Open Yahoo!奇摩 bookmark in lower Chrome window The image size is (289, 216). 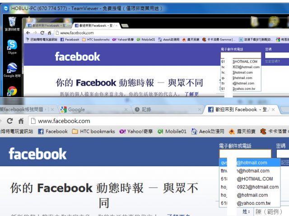(x=136, y=131)
